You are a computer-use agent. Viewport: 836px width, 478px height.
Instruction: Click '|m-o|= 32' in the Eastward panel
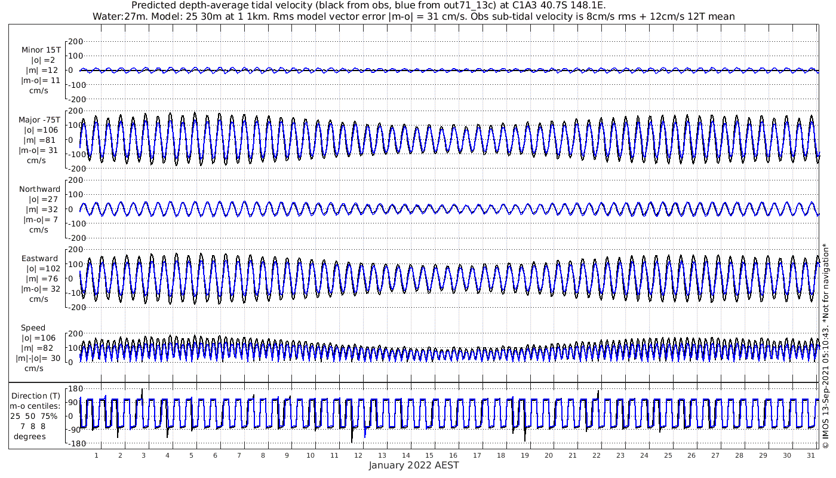41,289
